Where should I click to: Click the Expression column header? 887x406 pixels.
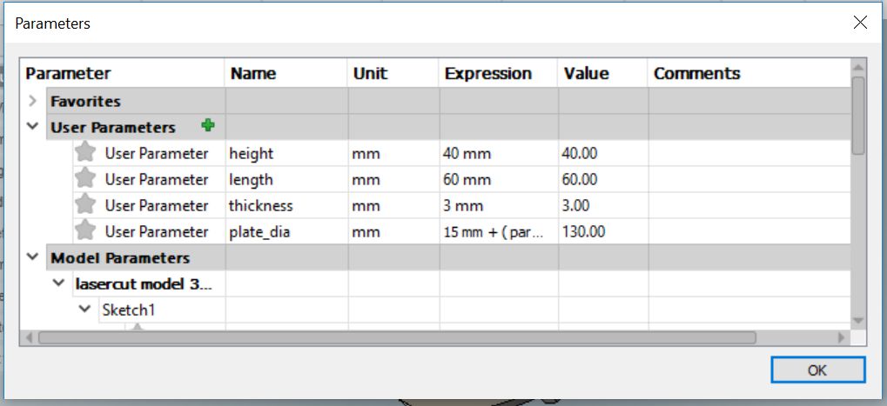pyautogui.click(x=499, y=73)
